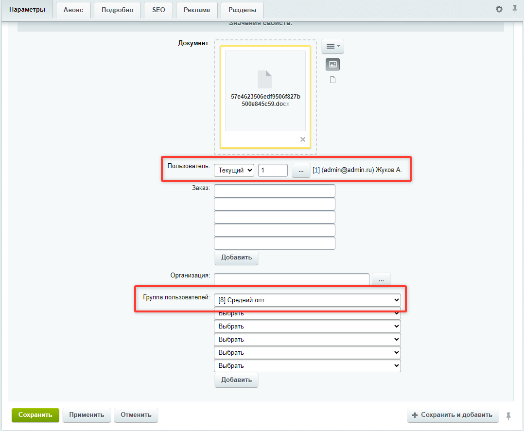Viewport: 524px width, 431px height.
Task: Expand the [8] Средний опт dropdown
Action: point(307,300)
